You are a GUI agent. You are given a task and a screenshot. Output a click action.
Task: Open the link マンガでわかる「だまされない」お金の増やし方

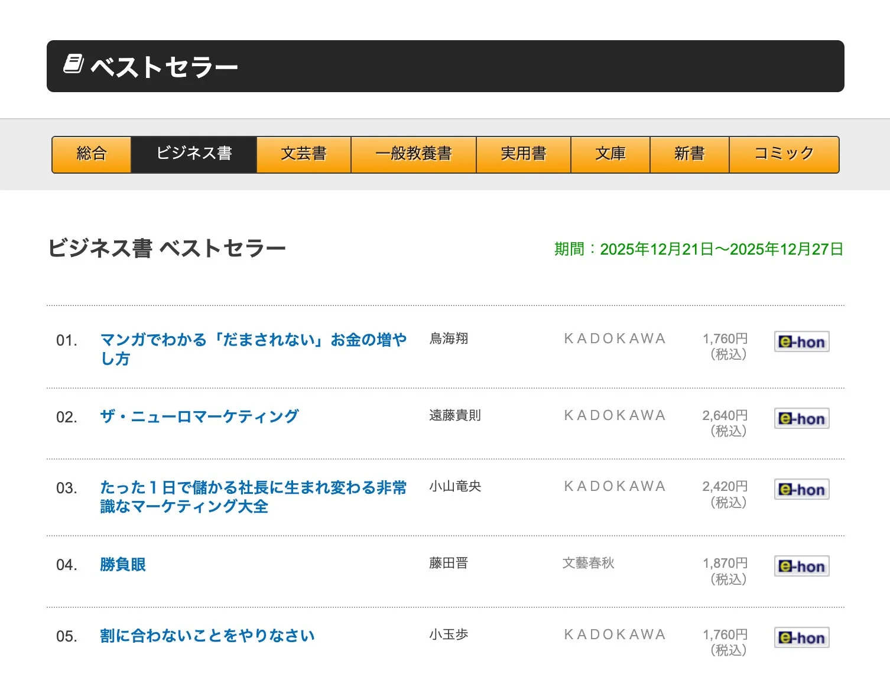coord(254,348)
